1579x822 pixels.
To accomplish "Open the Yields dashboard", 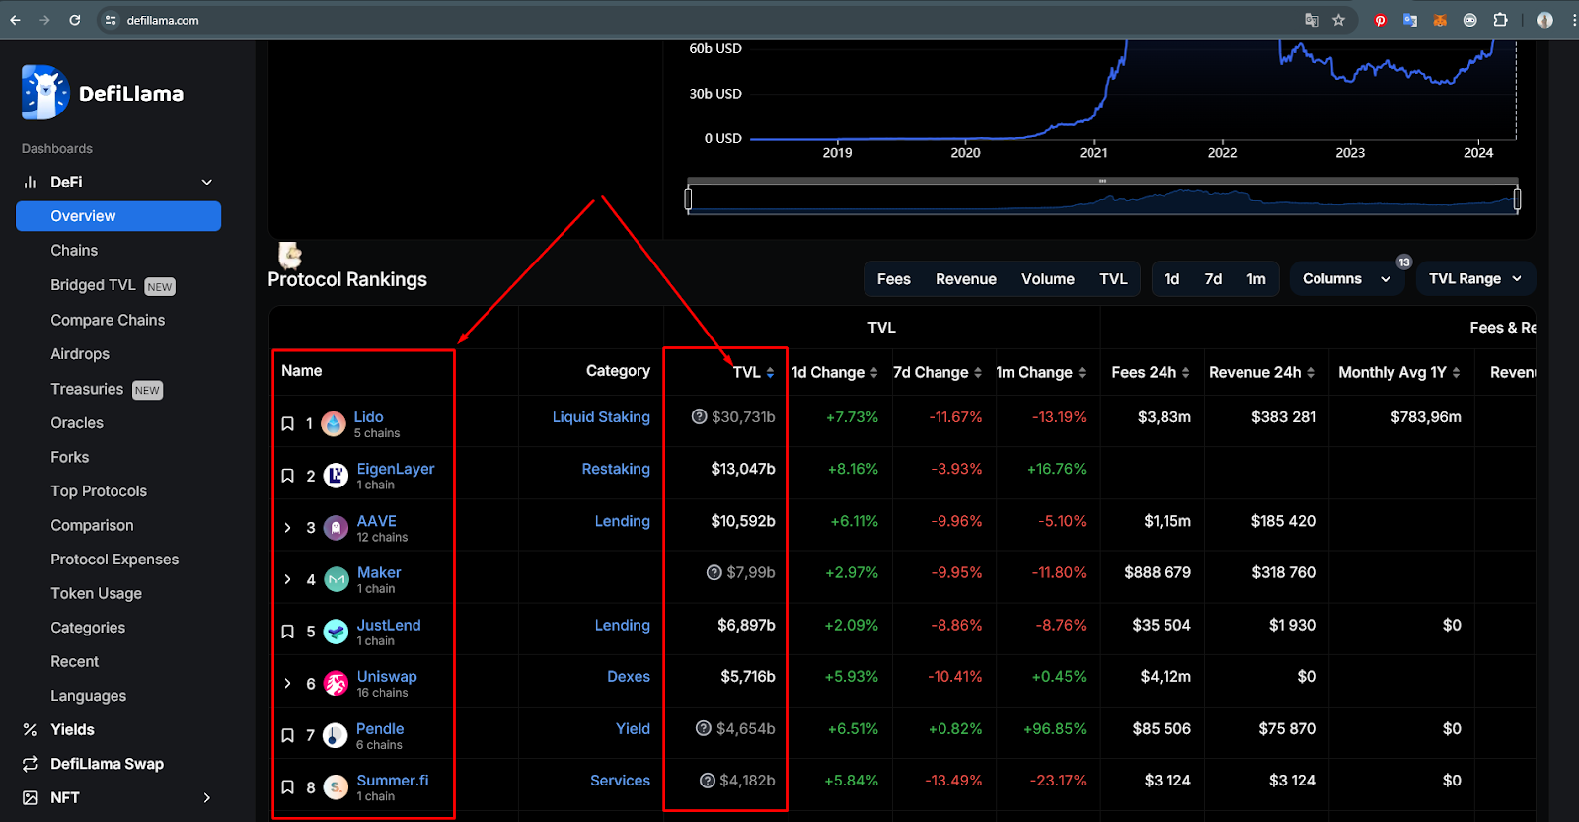I will (x=72, y=729).
